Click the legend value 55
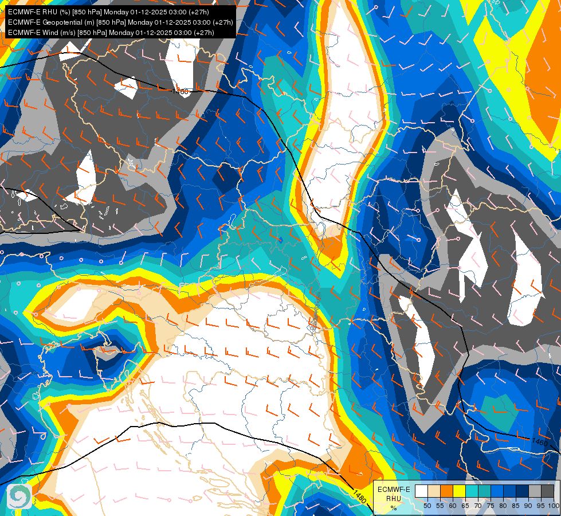This screenshot has height=516, width=561. coord(440,506)
